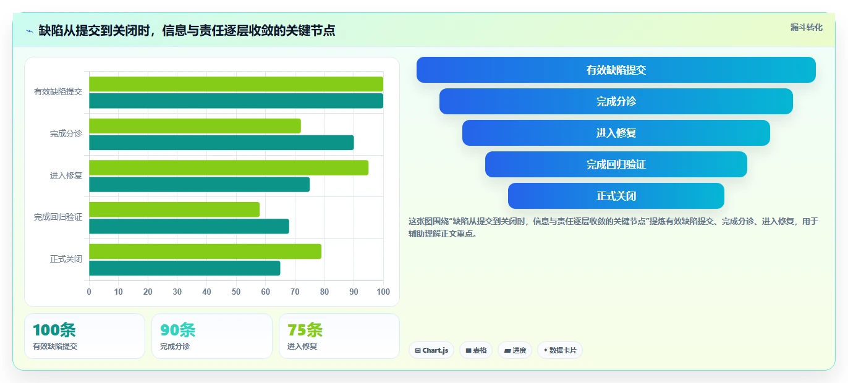Image resolution: width=848 pixels, height=383 pixels.
Task: Click the title 缺陷从提交到关闭时 heading
Action: [x=187, y=30]
